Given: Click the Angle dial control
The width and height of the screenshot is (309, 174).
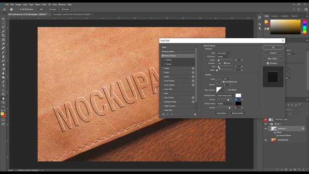Looking at the screenshot, I should (x=219, y=82).
